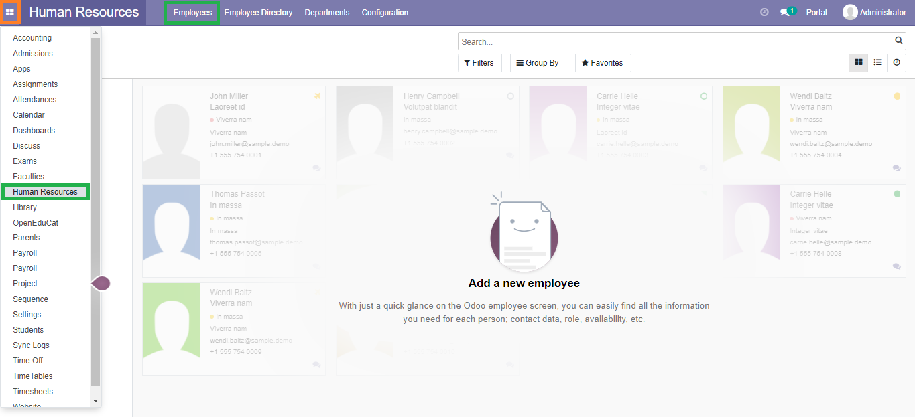Viewport: 915px width, 417px height.
Task: Click the presence dot on Henry Campbell card
Action: (511, 96)
